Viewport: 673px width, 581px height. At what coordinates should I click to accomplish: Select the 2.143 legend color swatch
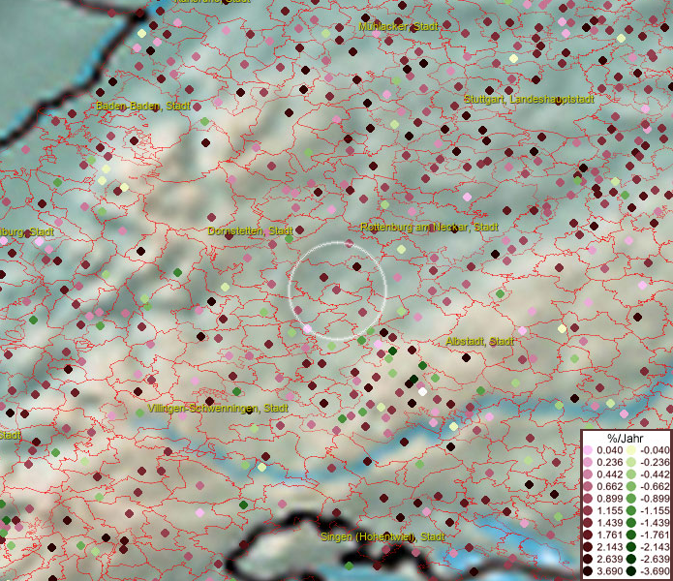588,547
